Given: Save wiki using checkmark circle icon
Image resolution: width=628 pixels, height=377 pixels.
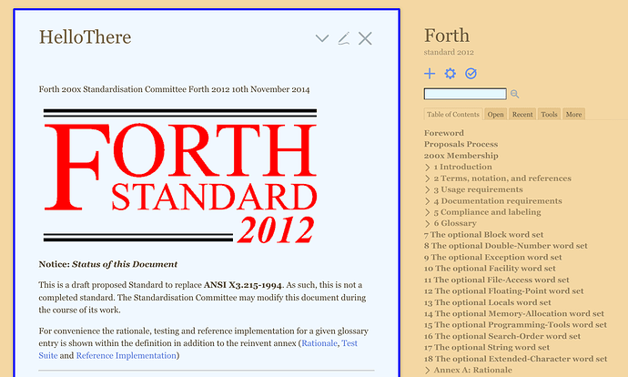Looking at the screenshot, I should click(x=471, y=74).
